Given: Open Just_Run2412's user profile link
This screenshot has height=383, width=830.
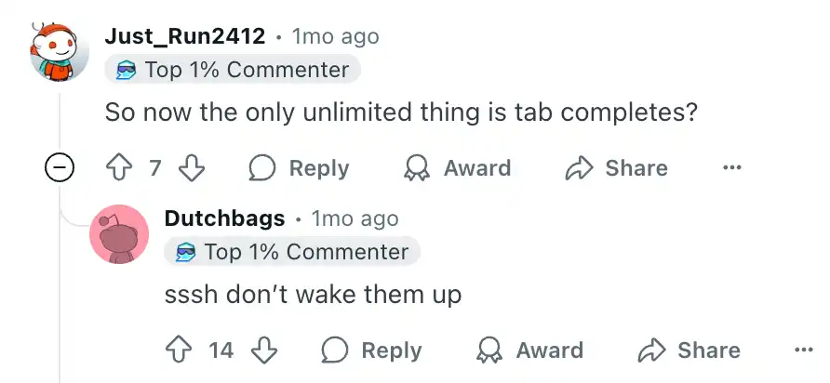Looking at the screenshot, I should [x=185, y=36].
